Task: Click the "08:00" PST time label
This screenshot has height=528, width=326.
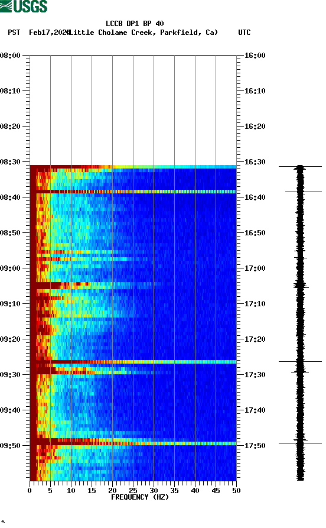Action: coord(11,55)
